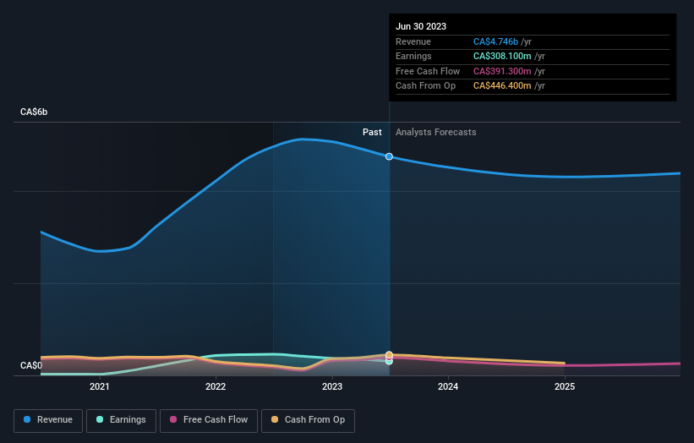Click the Analysts Forecasts label

click(436, 133)
